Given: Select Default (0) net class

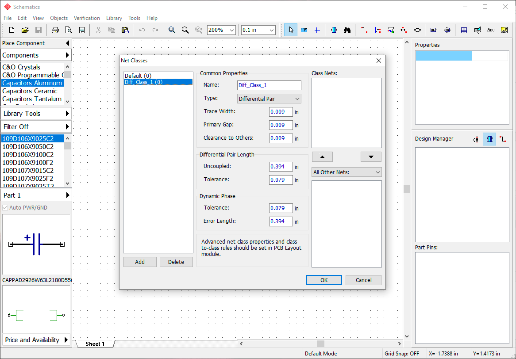Looking at the screenshot, I should pos(158,76).
